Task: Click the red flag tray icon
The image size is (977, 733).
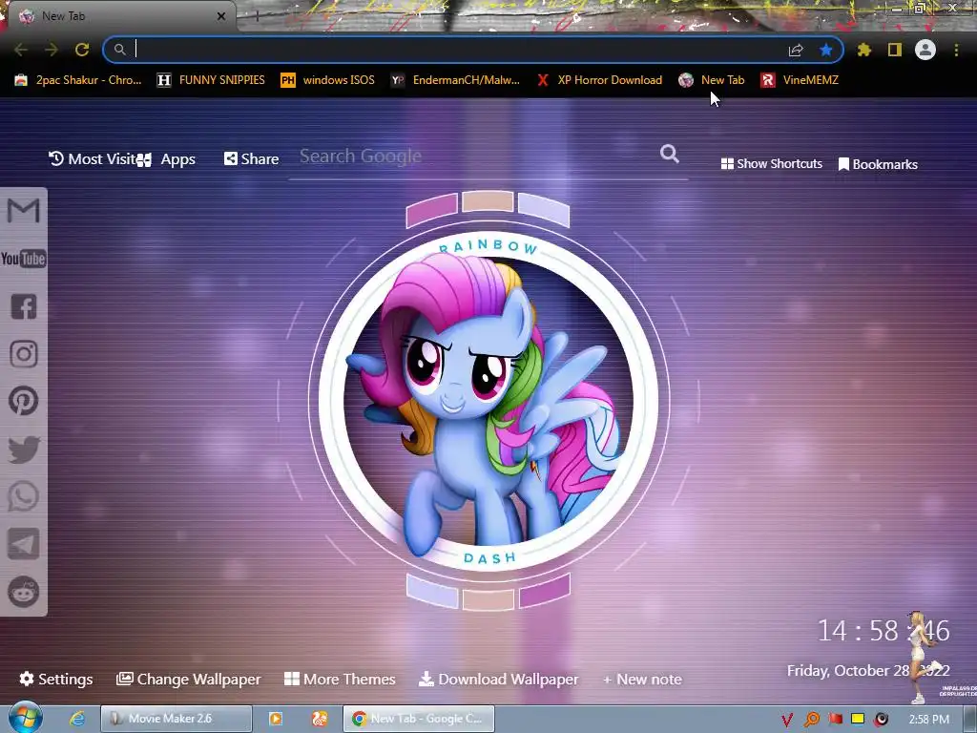Action: pyautogui.click(x=836, y=719)
